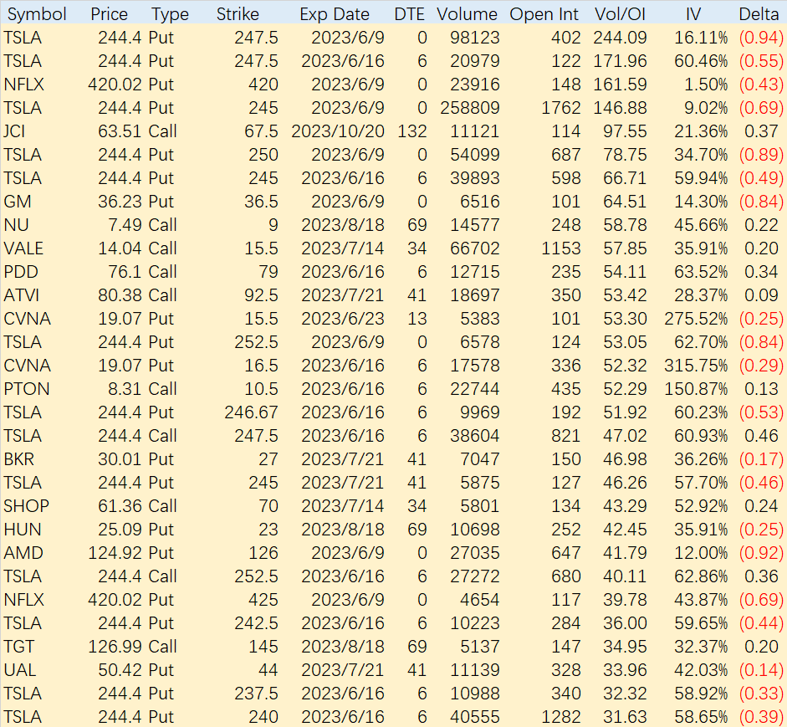Click the Type column header

pos(170,14)
